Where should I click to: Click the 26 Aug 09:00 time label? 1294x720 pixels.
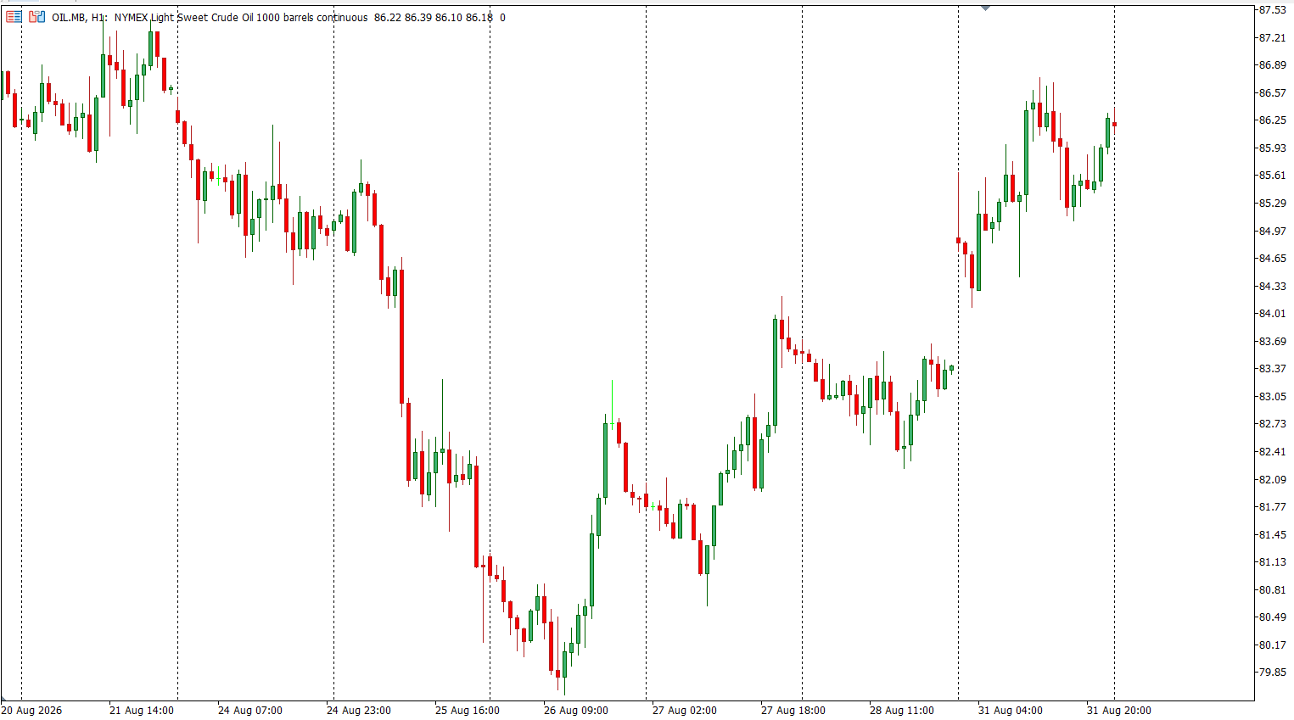coord(575,711)
